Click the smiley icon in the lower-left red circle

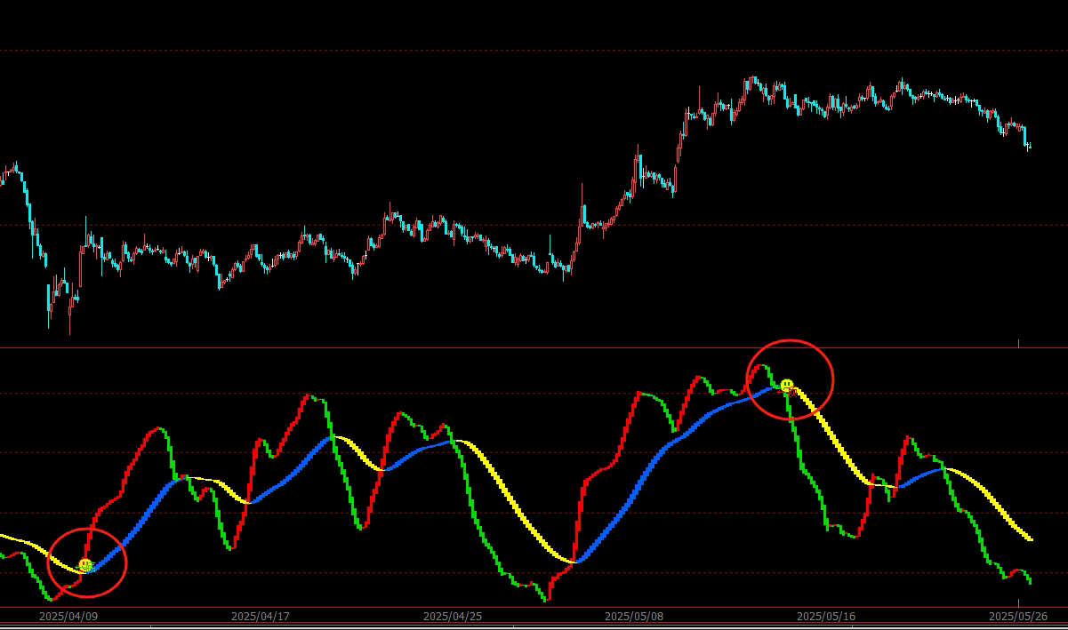click(85, 565)
